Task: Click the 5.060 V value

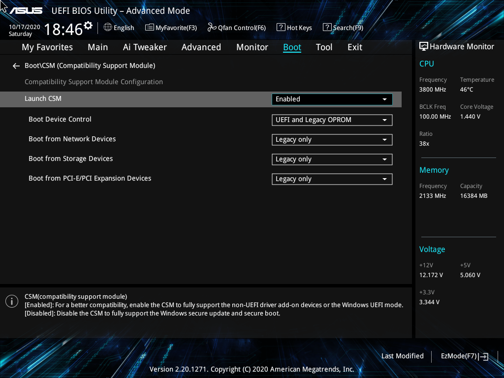Action: (x=470, y=275)
